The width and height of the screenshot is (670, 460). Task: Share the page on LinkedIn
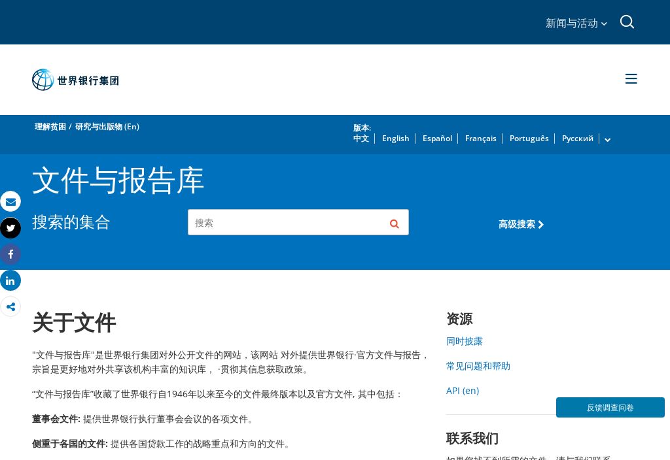[10, 280]
